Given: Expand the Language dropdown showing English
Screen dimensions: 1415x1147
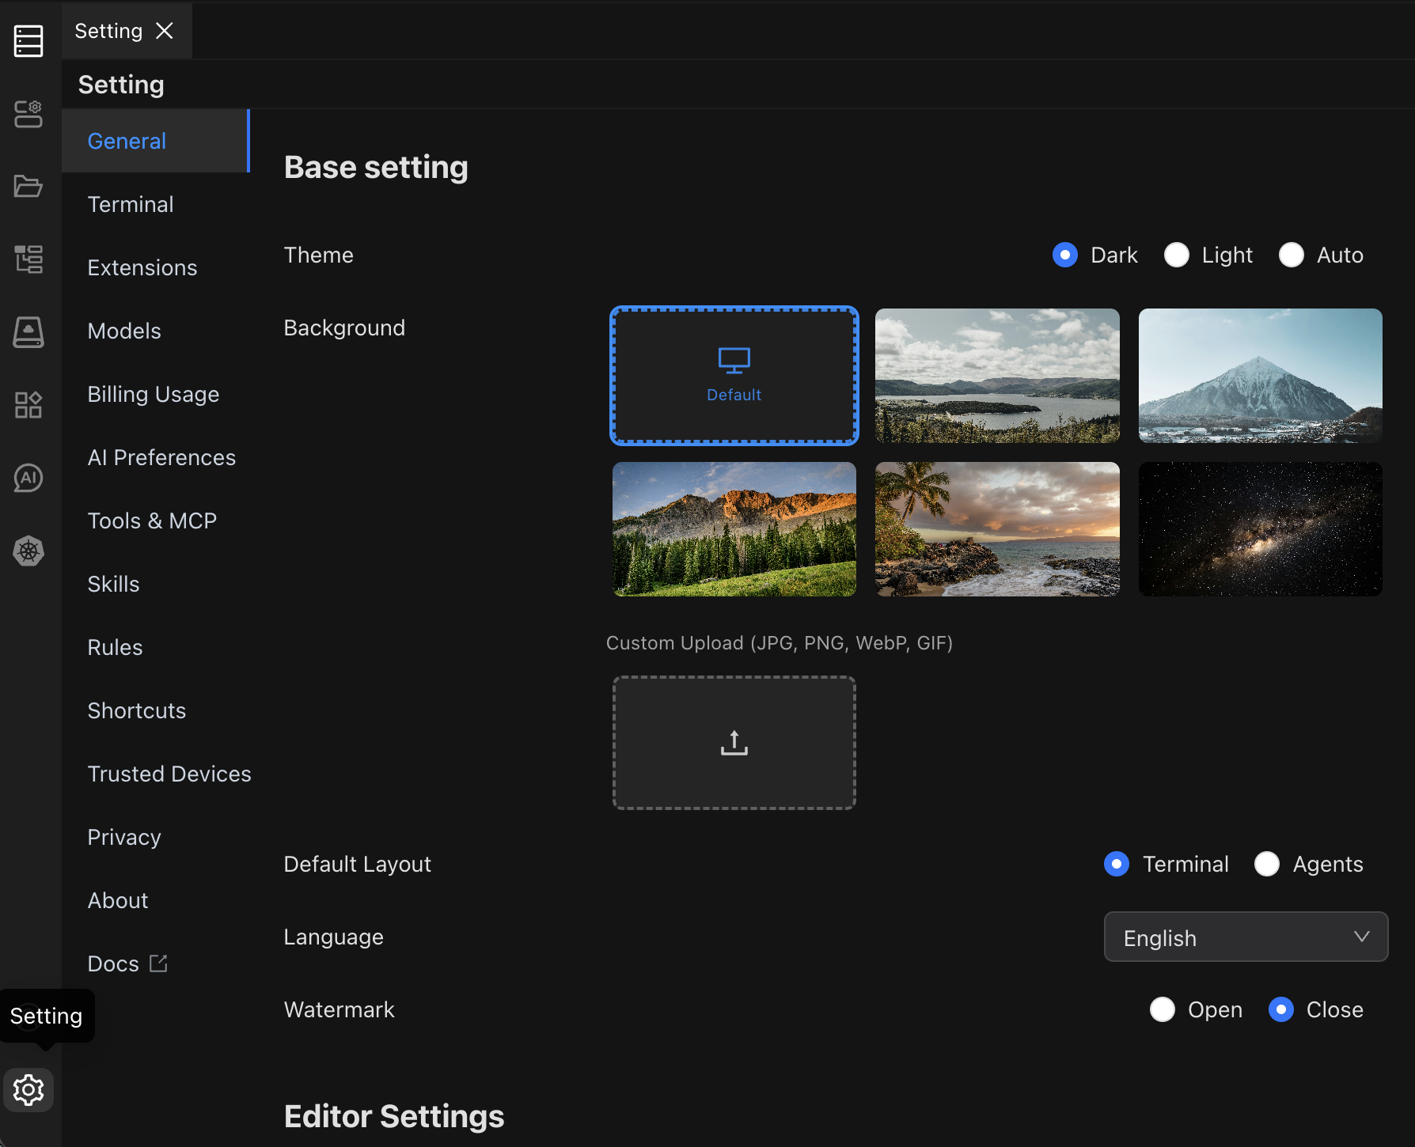Looking at the screenshot, I should click(x=1246, y=937).
